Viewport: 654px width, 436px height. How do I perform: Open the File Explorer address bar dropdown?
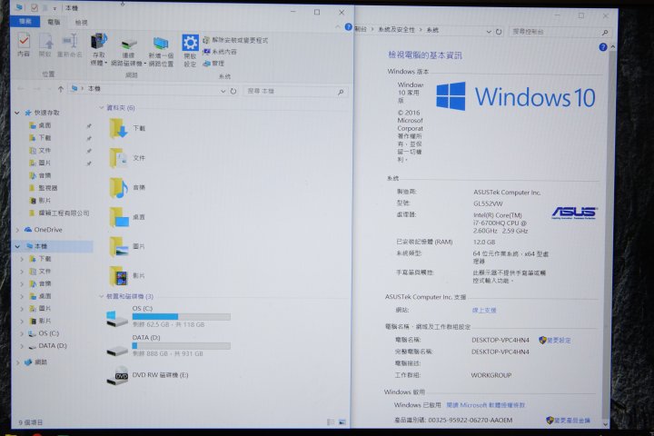[223, 91]
